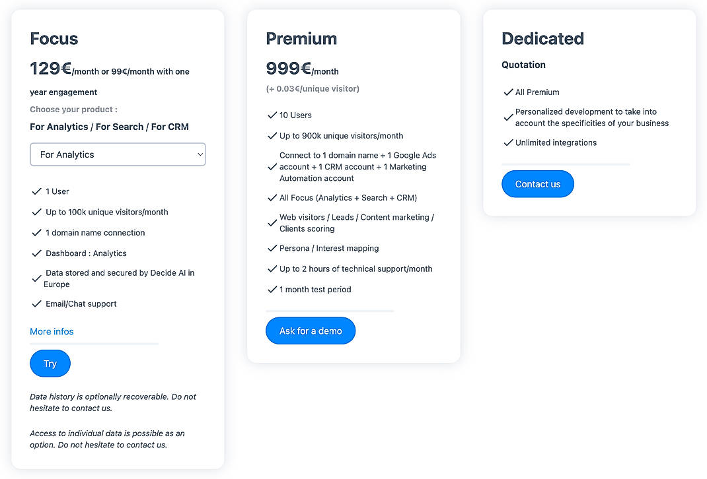Image resolution: width=707 pixels, height=479 pixels.
Task: Click the checkmark next to '1 User'
Action: [37, 191]
